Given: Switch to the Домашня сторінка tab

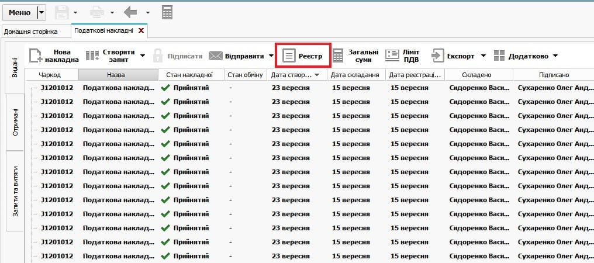Looking at the screenshot, I should pos(31,31).
